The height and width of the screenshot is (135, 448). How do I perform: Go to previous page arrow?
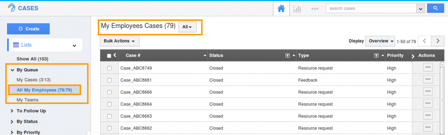point(424,41)
